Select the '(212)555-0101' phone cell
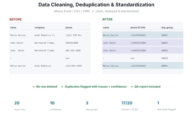The image size is (193, 116). point(74,66)
